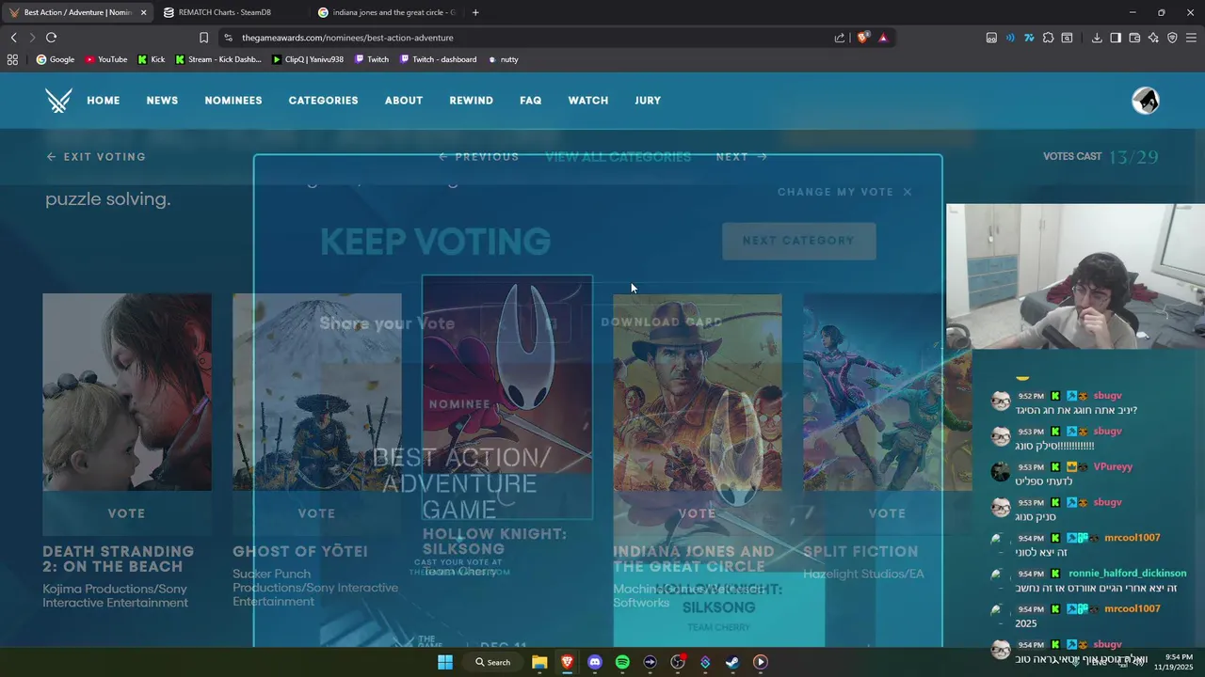Viewport: 1205px width, 677px height.
Task: Click VIEW ALL CATEGORIES
Action: [x=618, y=157]
